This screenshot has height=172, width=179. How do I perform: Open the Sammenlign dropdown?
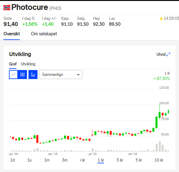click(x=61, y=75)
